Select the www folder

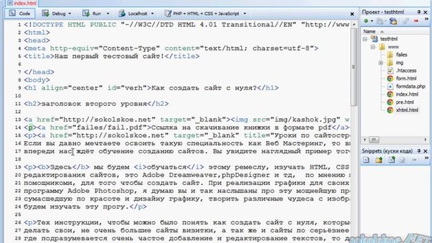pyautogui.click(x=393, y=47)
